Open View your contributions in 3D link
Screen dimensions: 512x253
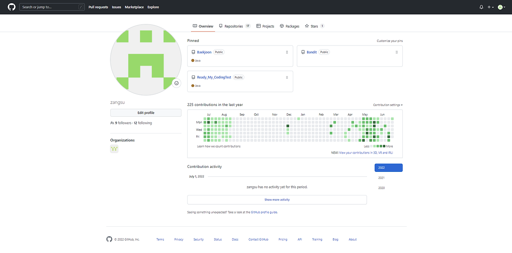tap(366, 153)
